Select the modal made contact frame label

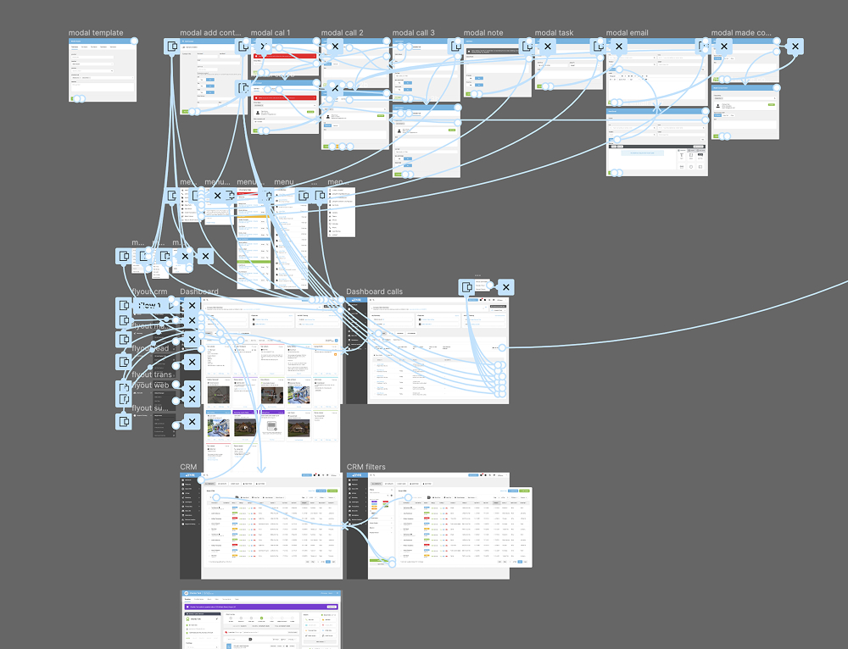pos(740,33)
